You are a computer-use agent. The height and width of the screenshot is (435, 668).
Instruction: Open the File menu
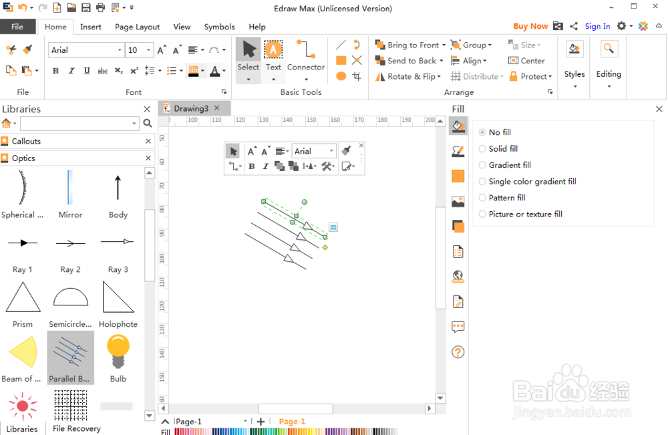(17, 27)
